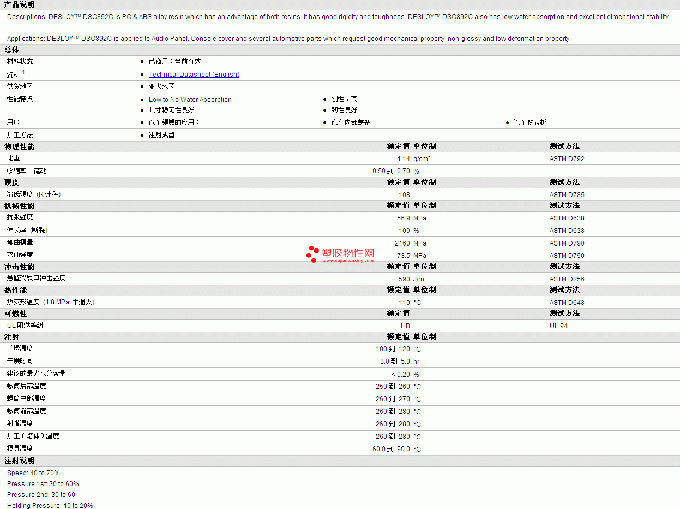Screen dimensions: 680x509
Task: Click the 注射成型 processing method
Action: 161,135
